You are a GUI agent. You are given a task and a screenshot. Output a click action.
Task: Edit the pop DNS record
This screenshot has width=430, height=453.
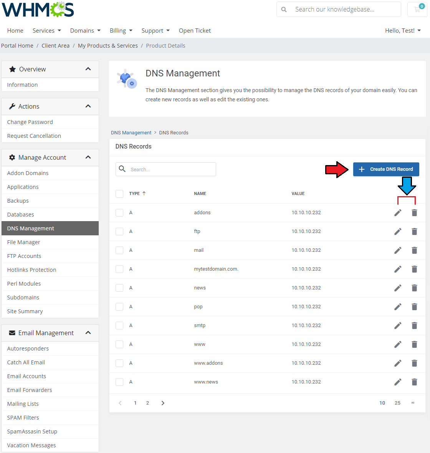398,306
